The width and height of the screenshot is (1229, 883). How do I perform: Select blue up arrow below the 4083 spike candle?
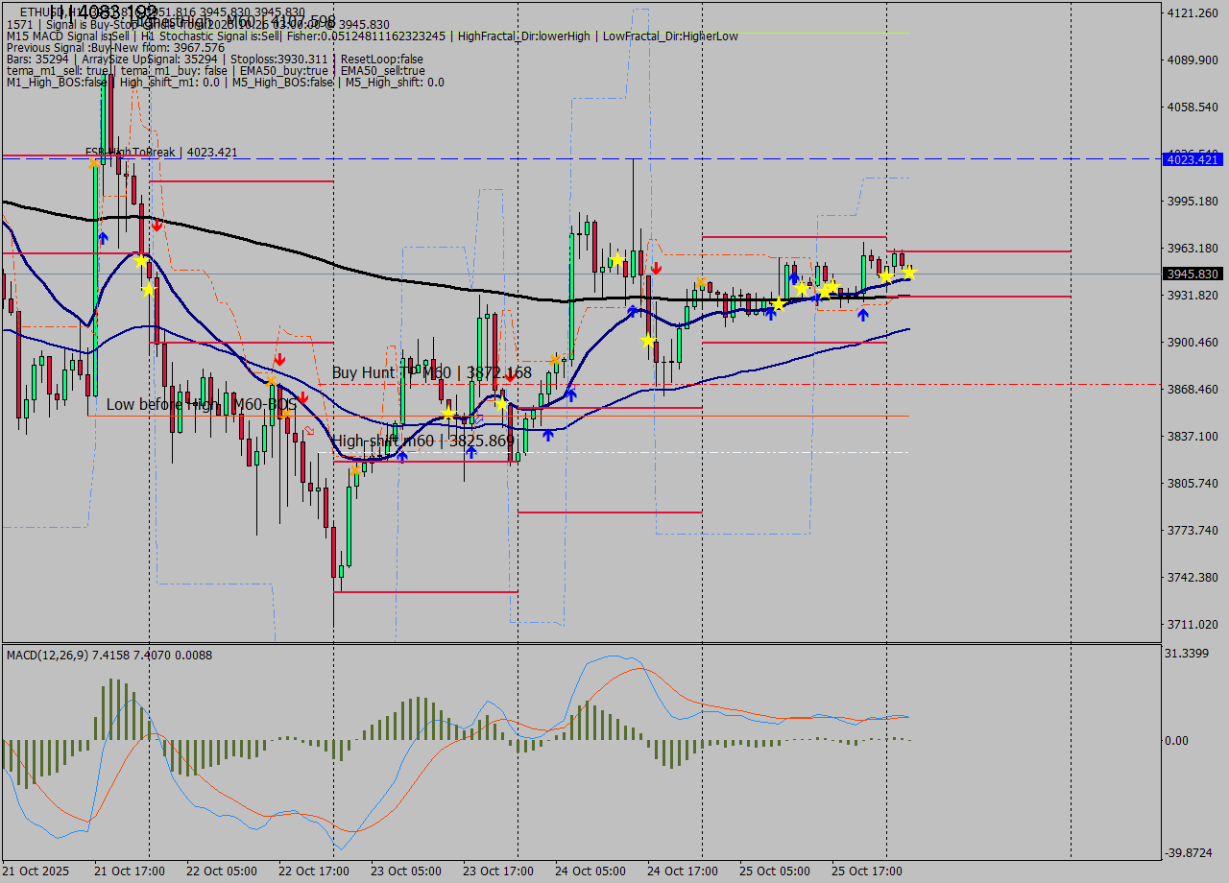tap(103, 236)
